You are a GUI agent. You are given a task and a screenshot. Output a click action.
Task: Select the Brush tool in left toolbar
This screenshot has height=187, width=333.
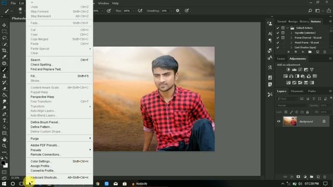tap(4, 70)
